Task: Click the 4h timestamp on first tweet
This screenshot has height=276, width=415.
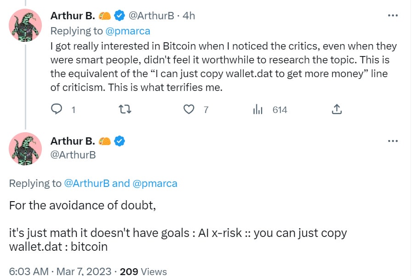Action: [x=189, y=16]
